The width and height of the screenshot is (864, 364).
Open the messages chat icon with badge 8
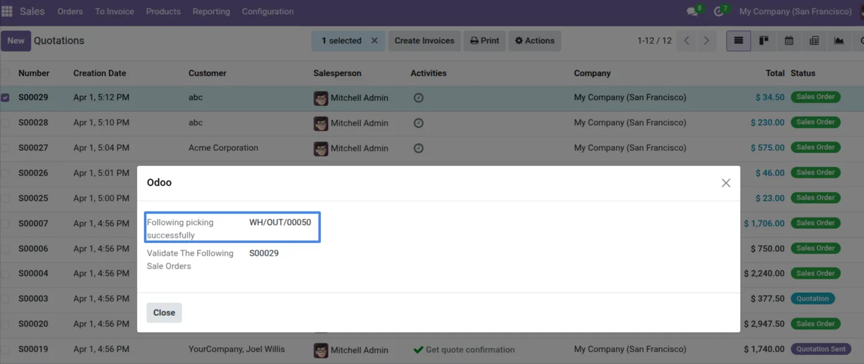(692, 11)
